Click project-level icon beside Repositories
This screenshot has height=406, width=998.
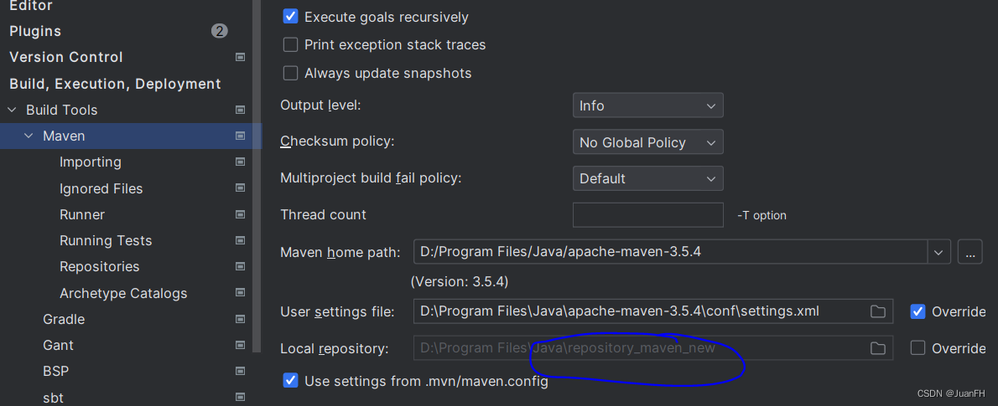click(240, 266)
